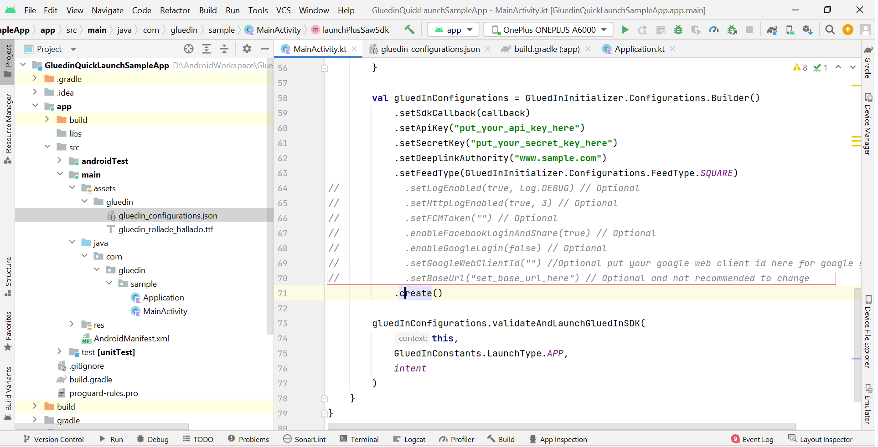Collapse the app module node
Screen dimensions: 878x447
(x=35, y=106)
